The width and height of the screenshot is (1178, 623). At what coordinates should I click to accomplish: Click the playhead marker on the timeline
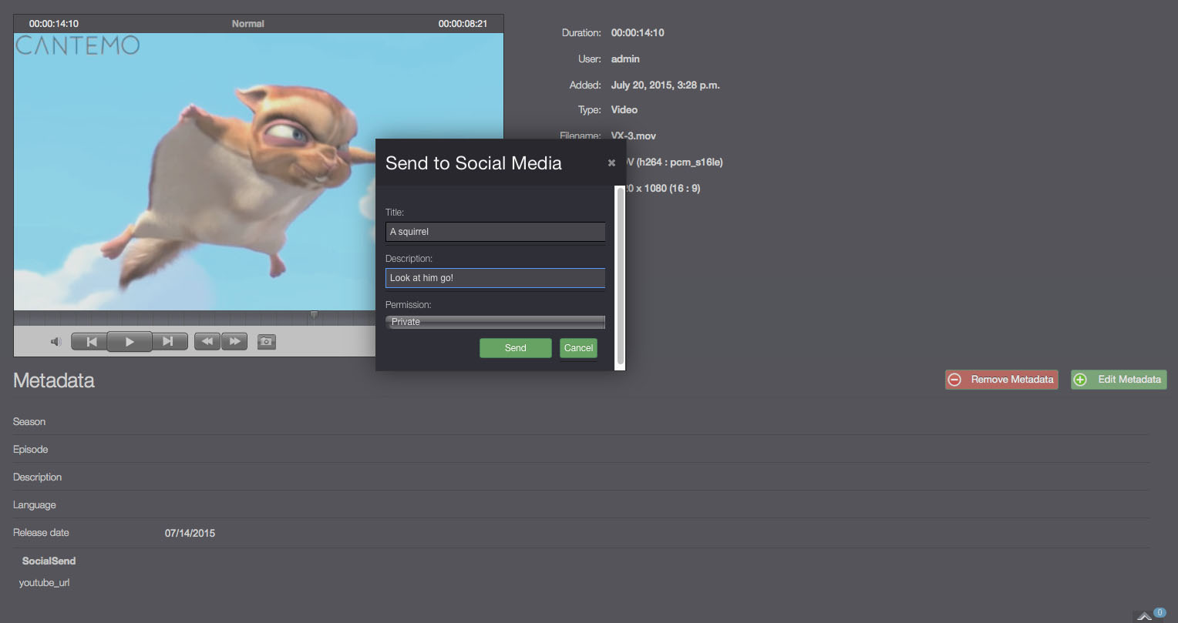click(x=314, y=315)
